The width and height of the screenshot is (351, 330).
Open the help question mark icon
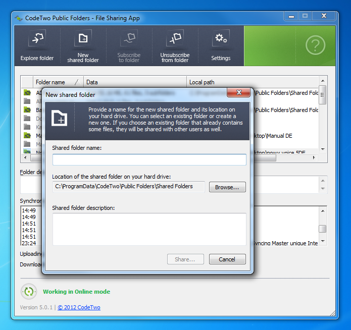coord(316,45)
